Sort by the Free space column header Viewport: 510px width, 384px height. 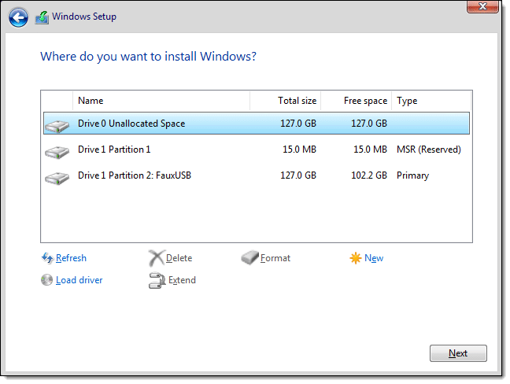pos(357,101)
